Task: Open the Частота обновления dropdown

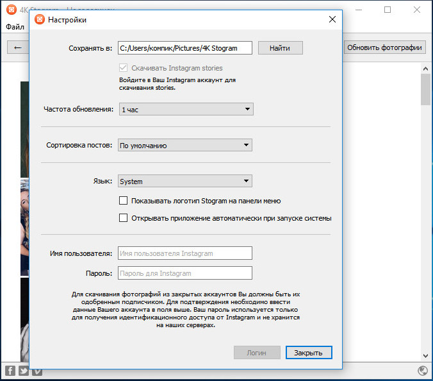Action: point(186,109)
